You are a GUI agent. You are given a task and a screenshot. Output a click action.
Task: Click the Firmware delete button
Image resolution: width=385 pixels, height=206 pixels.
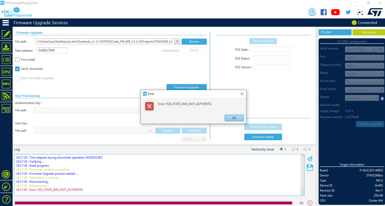point(263,137)
